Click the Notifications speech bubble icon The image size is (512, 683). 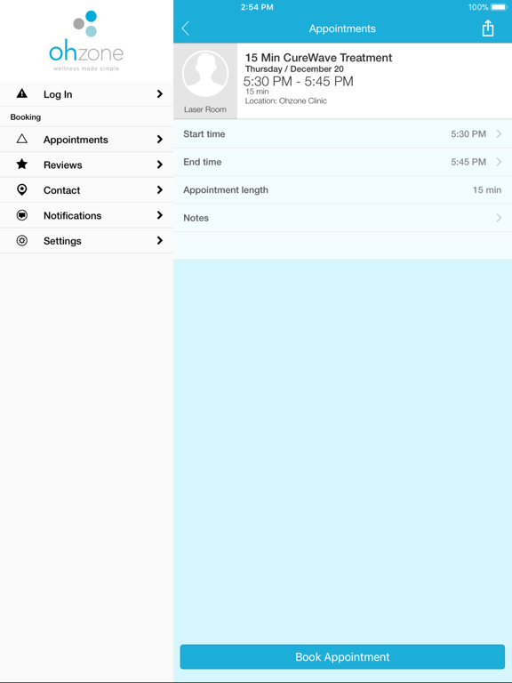(x=21, y=214)
